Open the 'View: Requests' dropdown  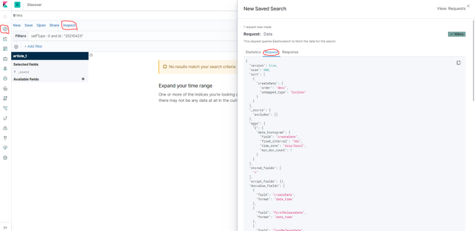click(x=451, y=9)
